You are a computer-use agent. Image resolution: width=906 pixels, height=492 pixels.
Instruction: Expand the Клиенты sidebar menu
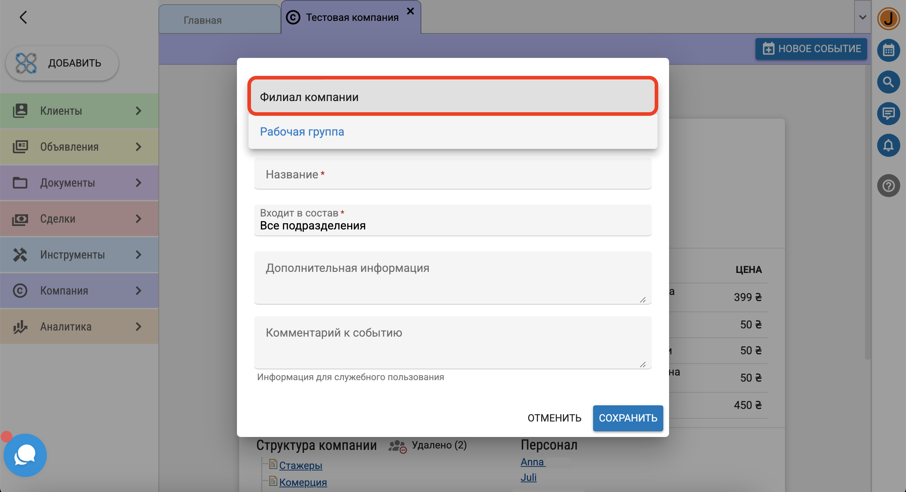point(79,111)
